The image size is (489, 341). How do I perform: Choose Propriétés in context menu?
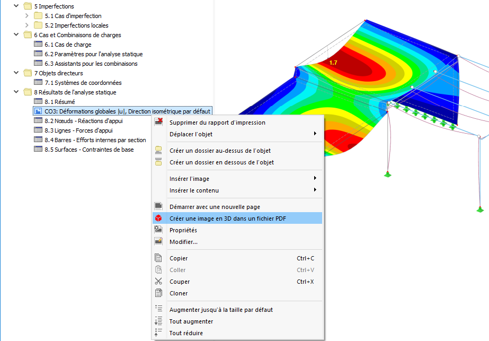pos(237,230)
